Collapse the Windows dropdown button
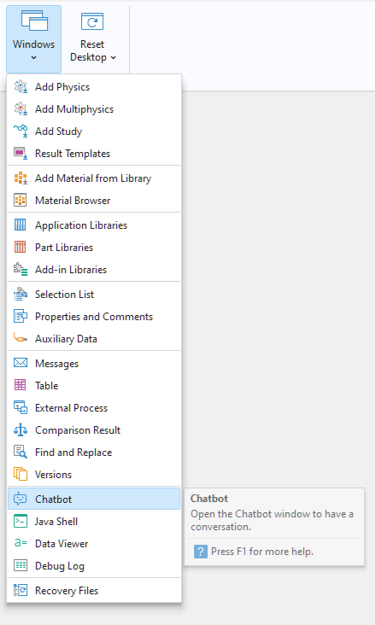Screen dimensions: 375x625 tap(34, 39)
